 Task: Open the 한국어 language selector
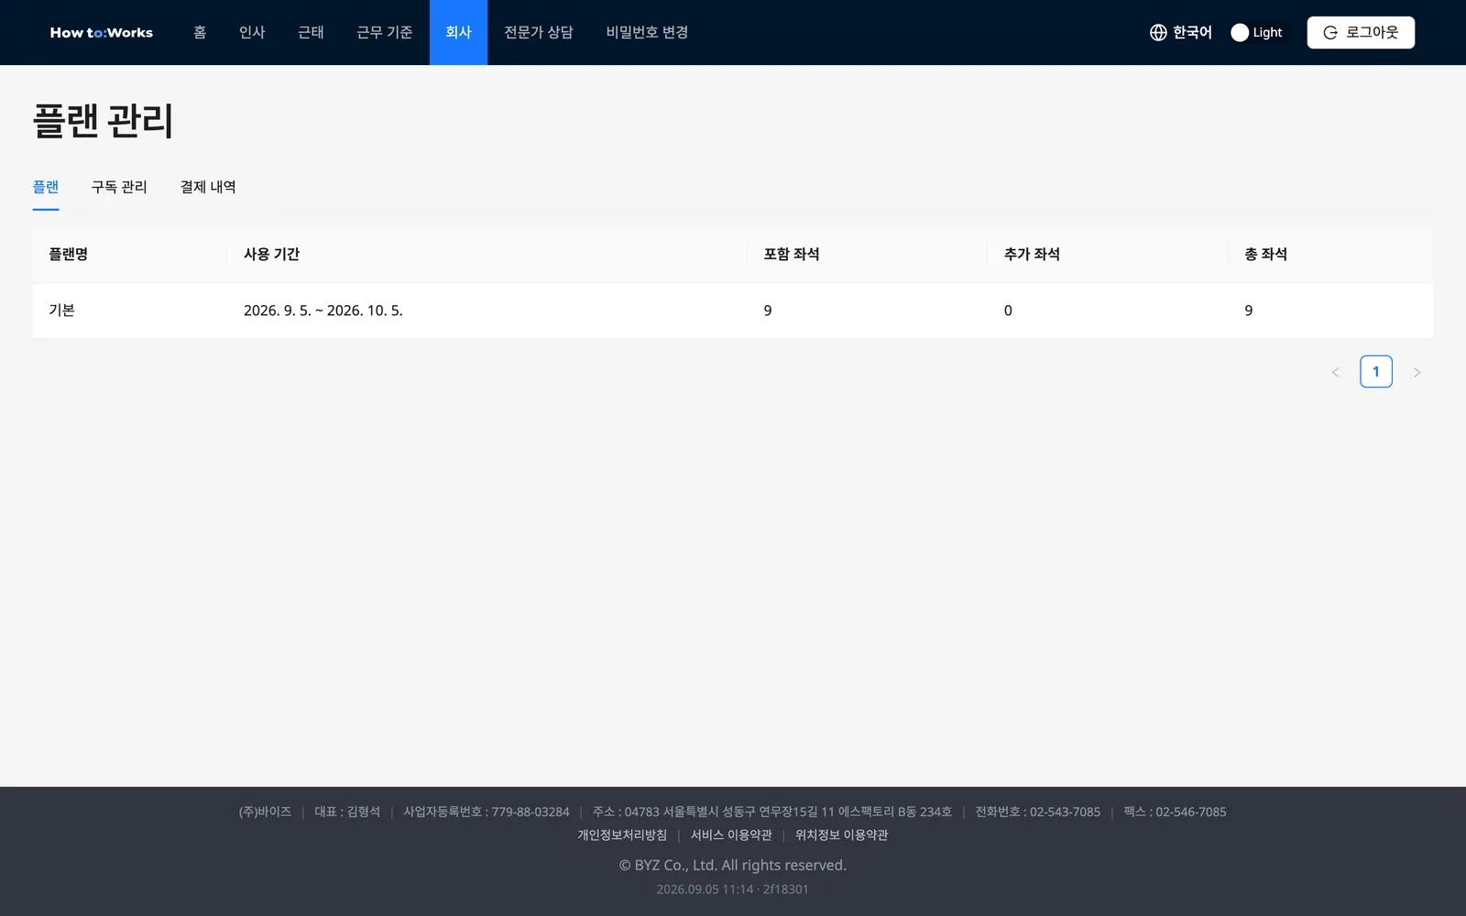click(x=1181, y=32)
